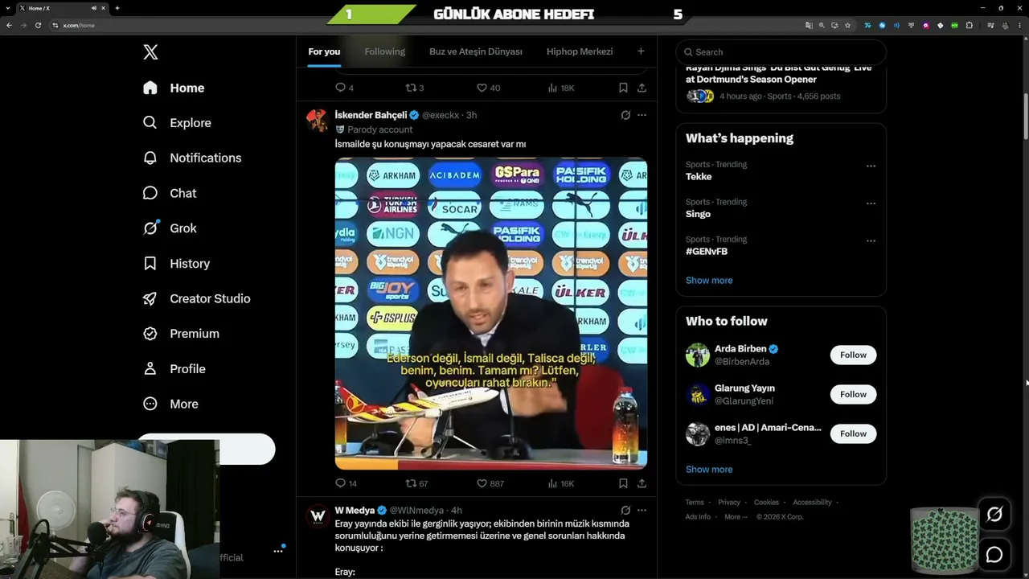Bookmark the post with 18K views

(623, 88)
